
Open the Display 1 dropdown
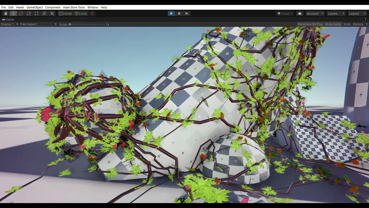tap(10, 24)
